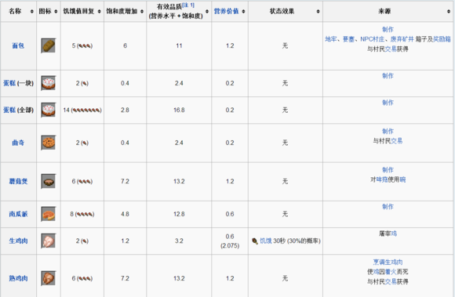The image size is (455, 297).
Task: Open 蛋糕 link in the (全部) row
Action: (9, 110)
